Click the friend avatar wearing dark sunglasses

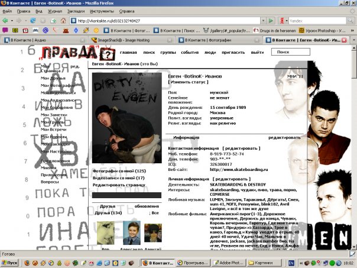point(153,233)
